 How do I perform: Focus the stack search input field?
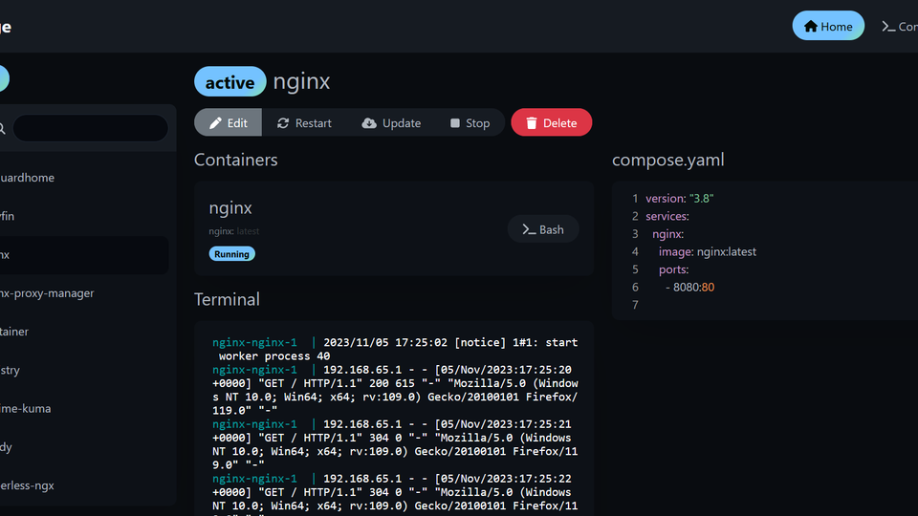coord(91,128)
